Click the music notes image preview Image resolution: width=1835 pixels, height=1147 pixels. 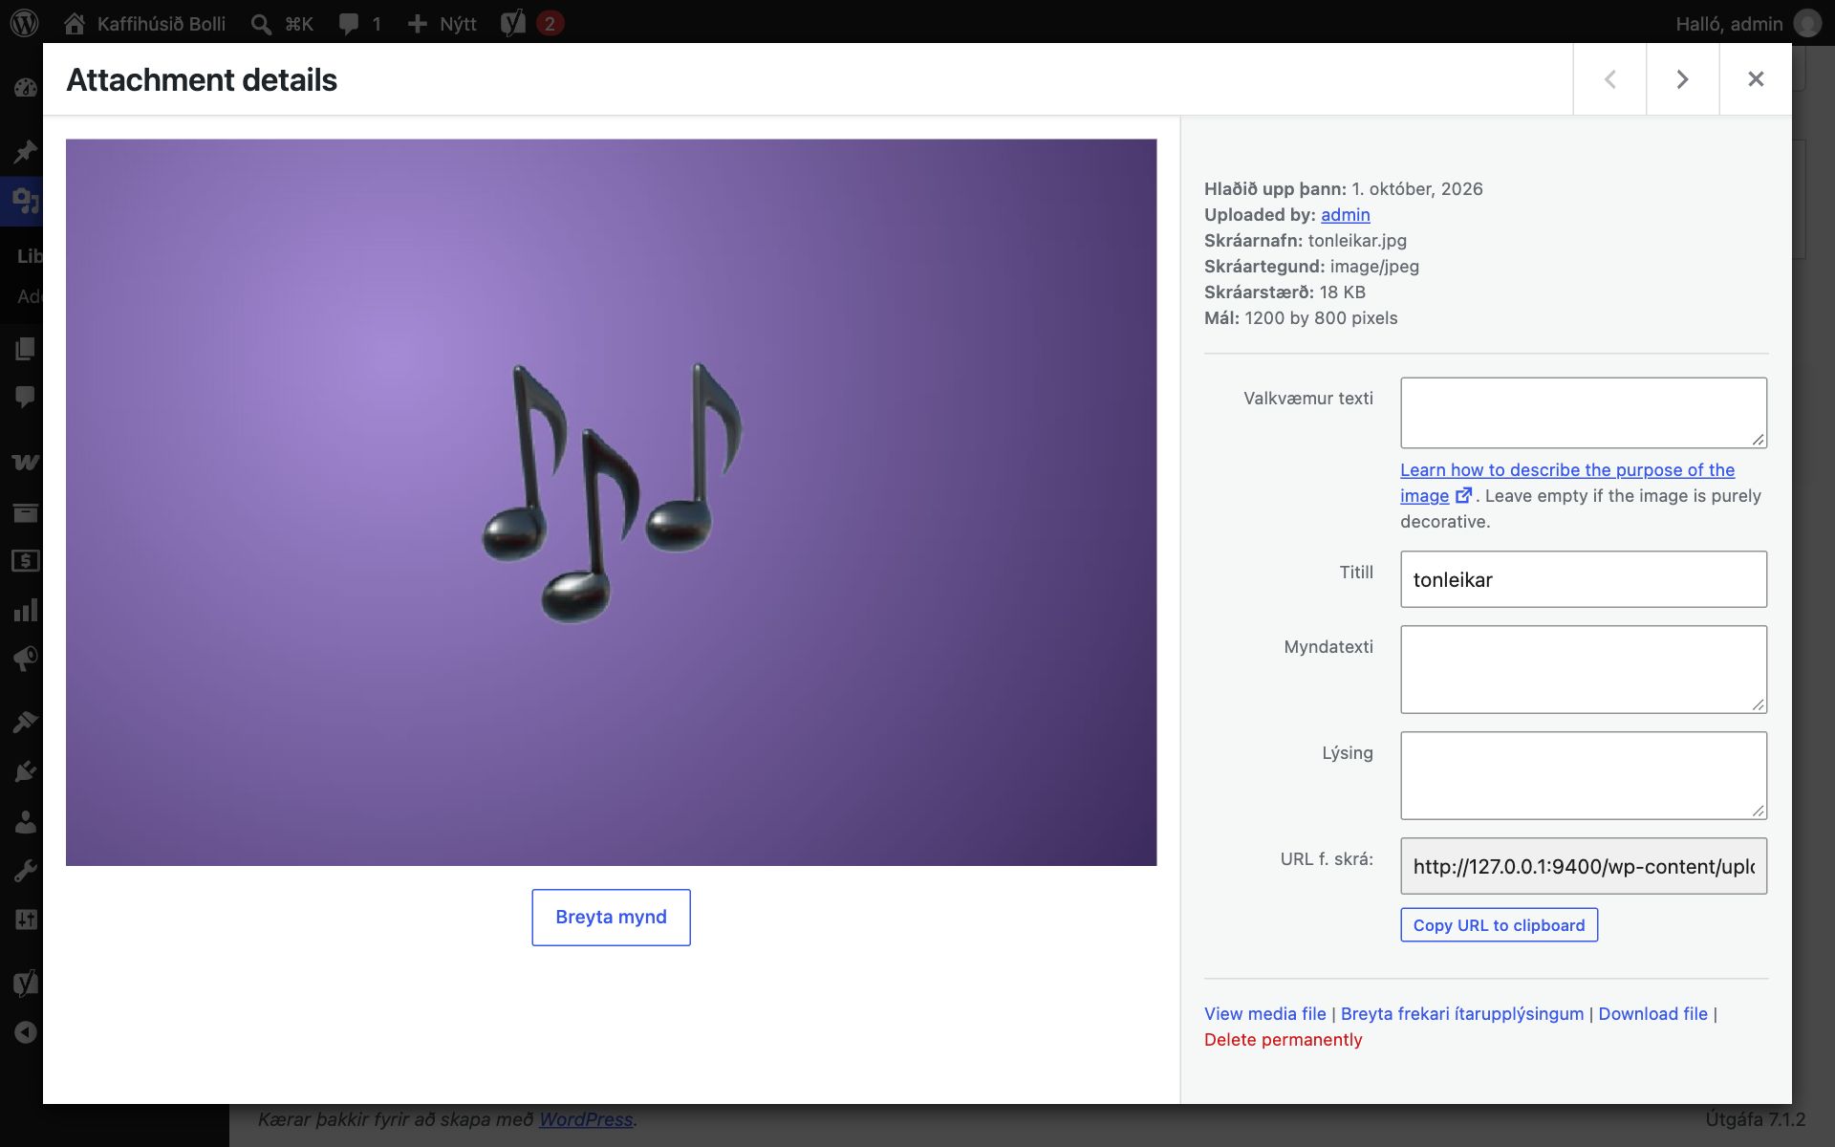pos(611,503)
